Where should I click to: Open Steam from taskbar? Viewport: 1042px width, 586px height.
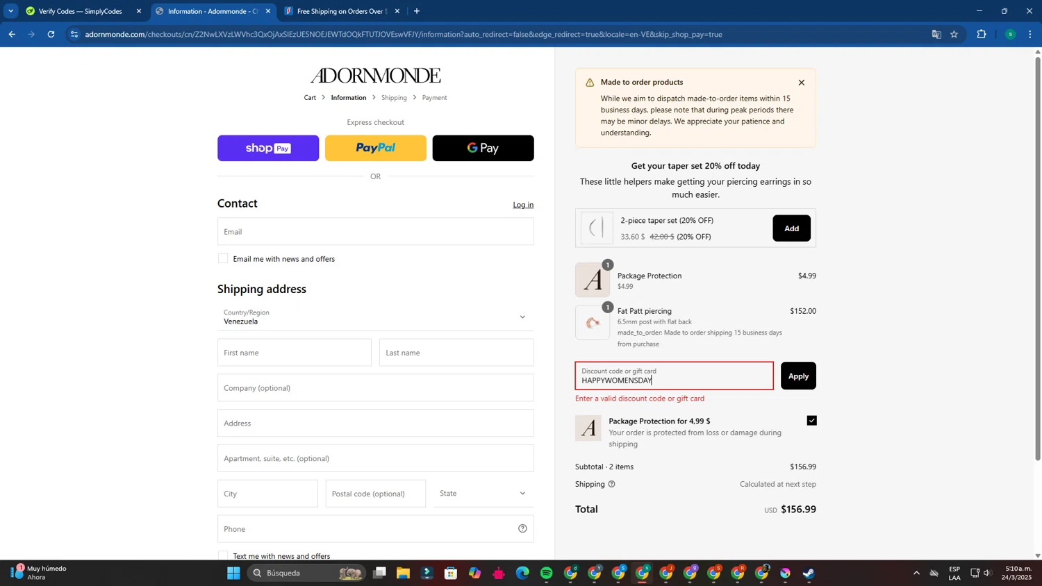[x=809, y=574]
